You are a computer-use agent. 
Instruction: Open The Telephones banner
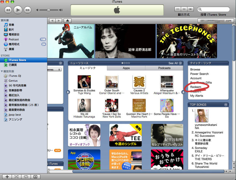click(x=187, y=41)
